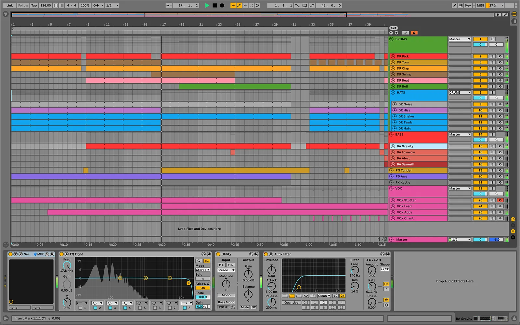Screen dimensions: 520x325
Task: Click the Previous Locator arrow button
Action: 391,33
